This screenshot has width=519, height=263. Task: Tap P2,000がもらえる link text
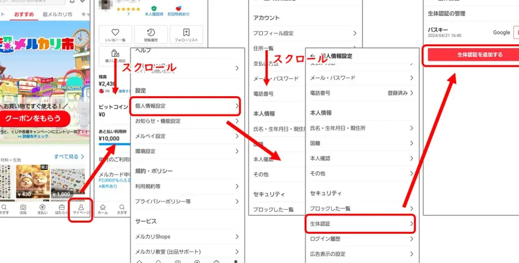click(114, 180)
